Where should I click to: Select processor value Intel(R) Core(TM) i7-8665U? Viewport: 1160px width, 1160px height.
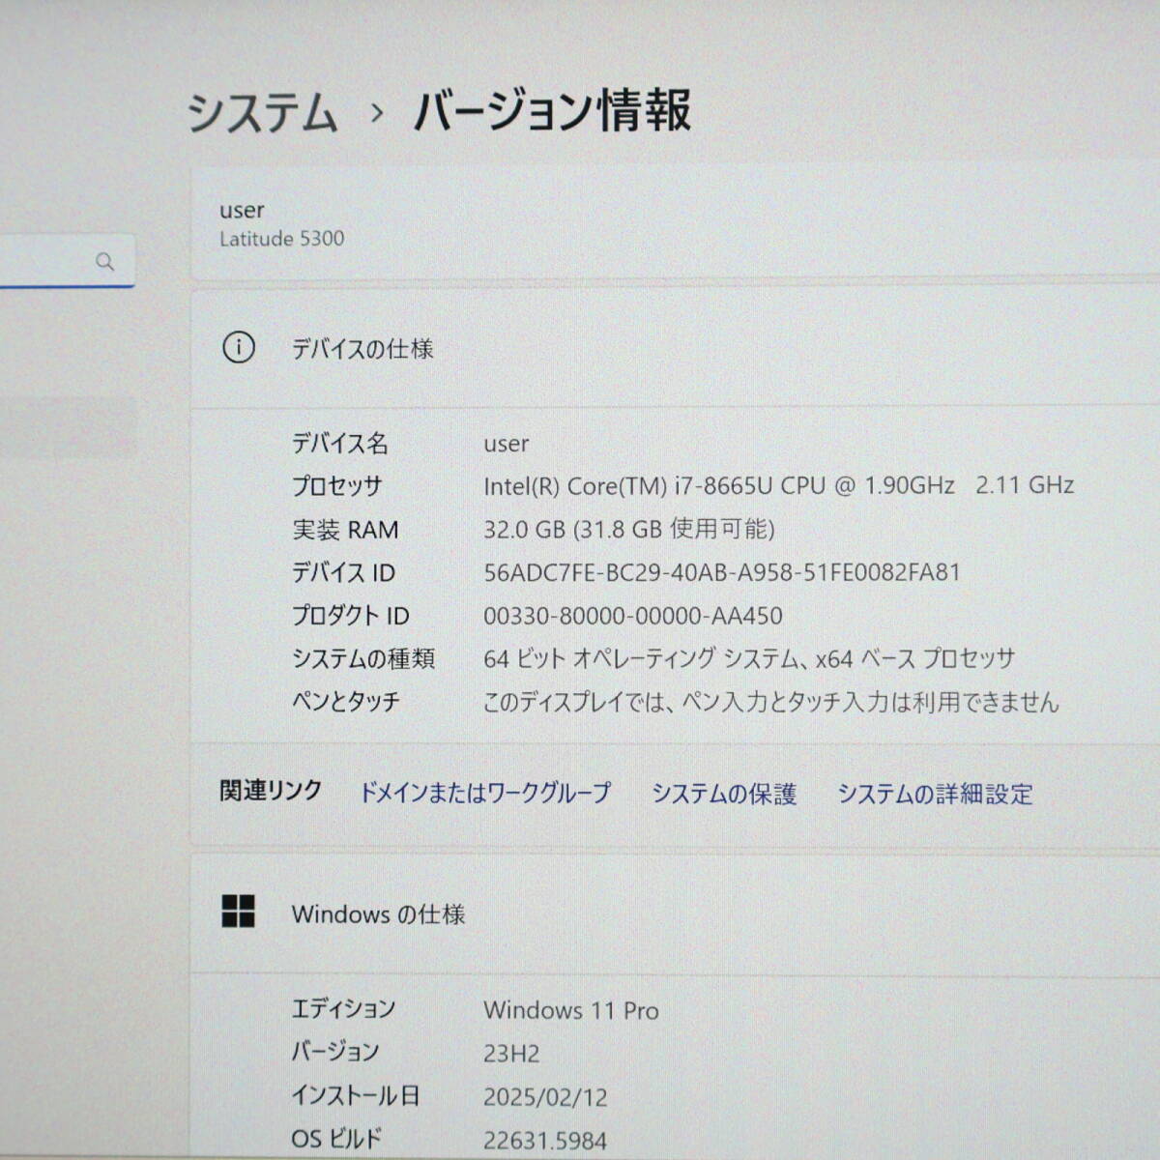(x=779, y=485)
